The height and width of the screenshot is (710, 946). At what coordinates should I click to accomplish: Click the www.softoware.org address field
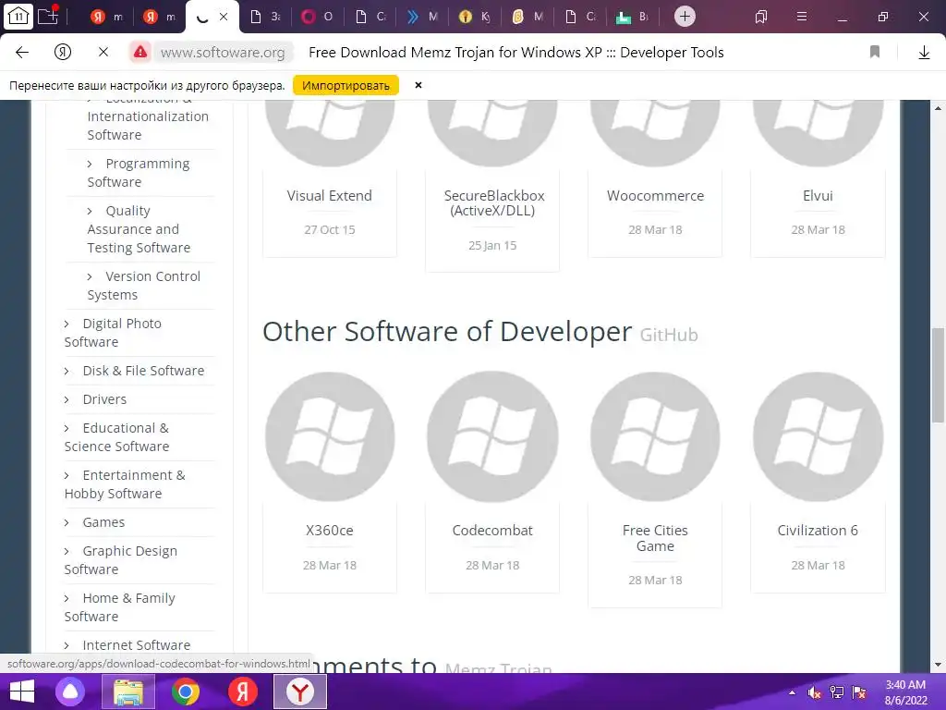[x=223, y=53]
